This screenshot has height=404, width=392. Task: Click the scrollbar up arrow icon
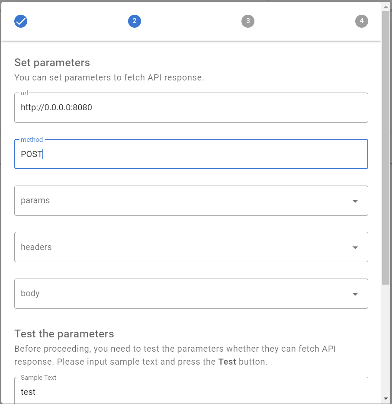point(385,6)
